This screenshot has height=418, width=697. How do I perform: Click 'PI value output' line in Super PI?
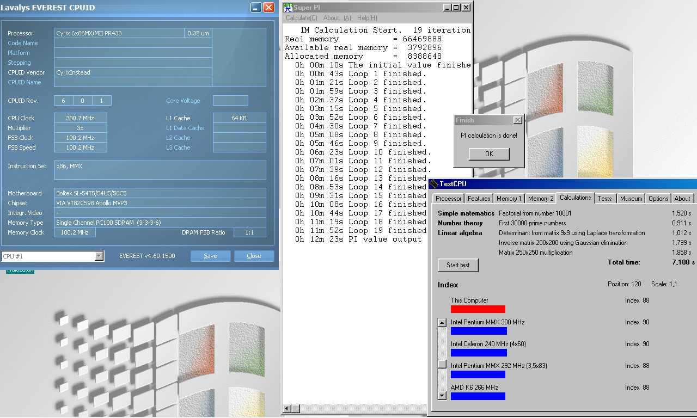point(358,239)
